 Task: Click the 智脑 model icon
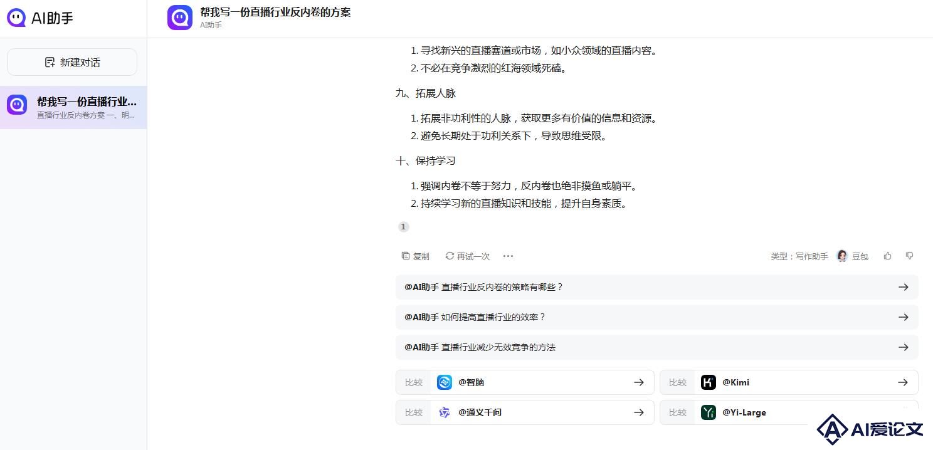point(445,382)
